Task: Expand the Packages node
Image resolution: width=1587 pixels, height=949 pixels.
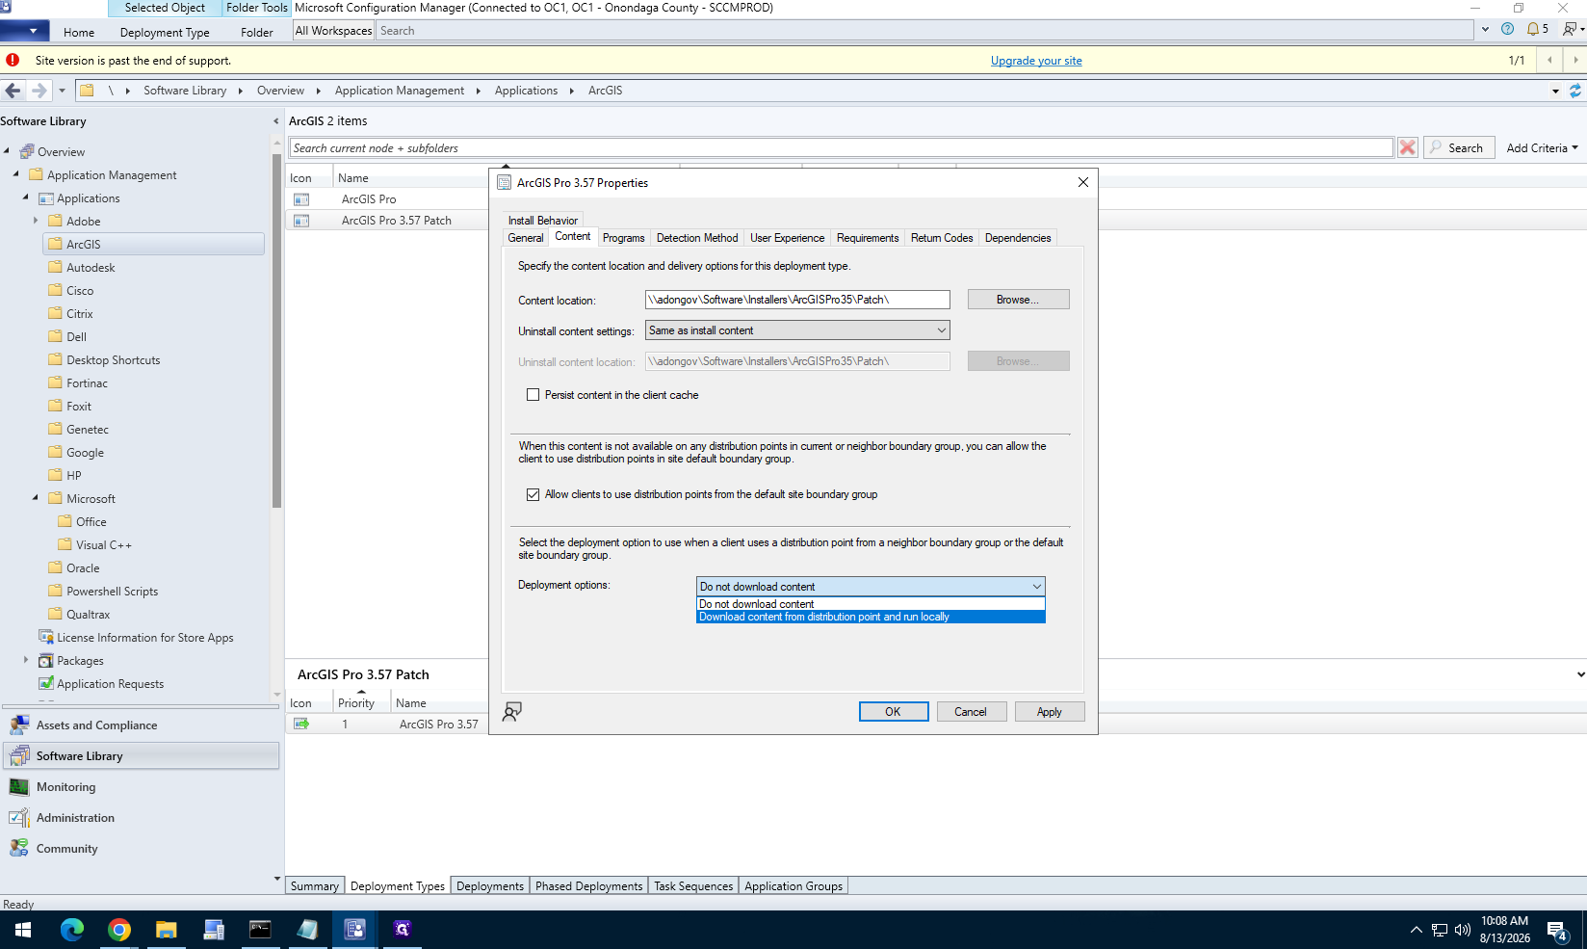Action: [26, 660]
